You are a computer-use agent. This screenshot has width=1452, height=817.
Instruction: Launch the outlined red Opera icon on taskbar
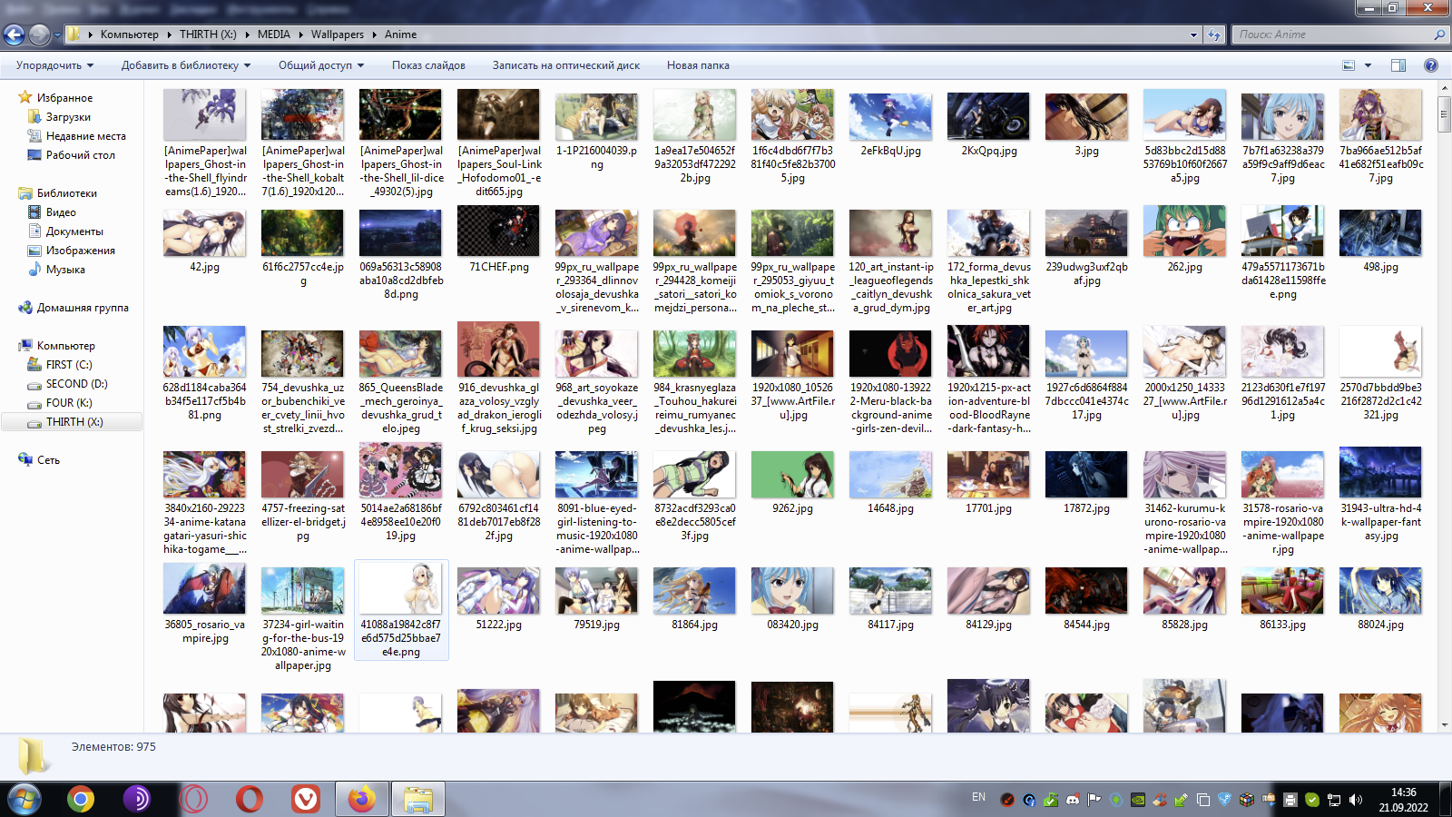pyautogui.click(x=192, y=799)
